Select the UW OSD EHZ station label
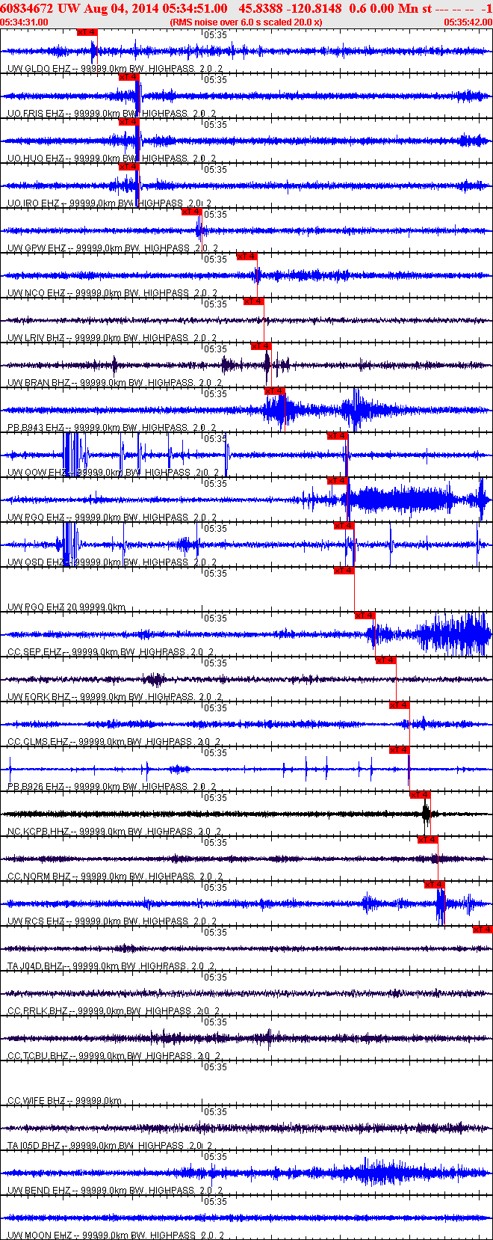Viewport: 493px width, 1240px height. pyautogui.click(x=114, y=562)
